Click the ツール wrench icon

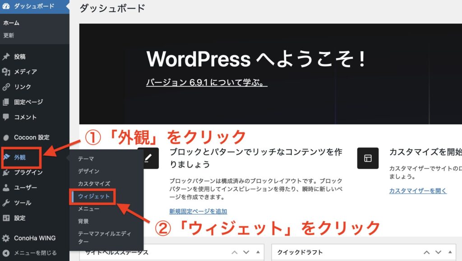pos(6,203)
